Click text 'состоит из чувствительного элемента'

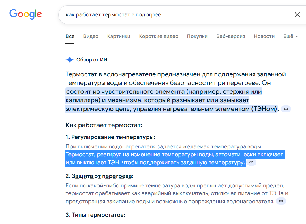[x=125, y=92]
